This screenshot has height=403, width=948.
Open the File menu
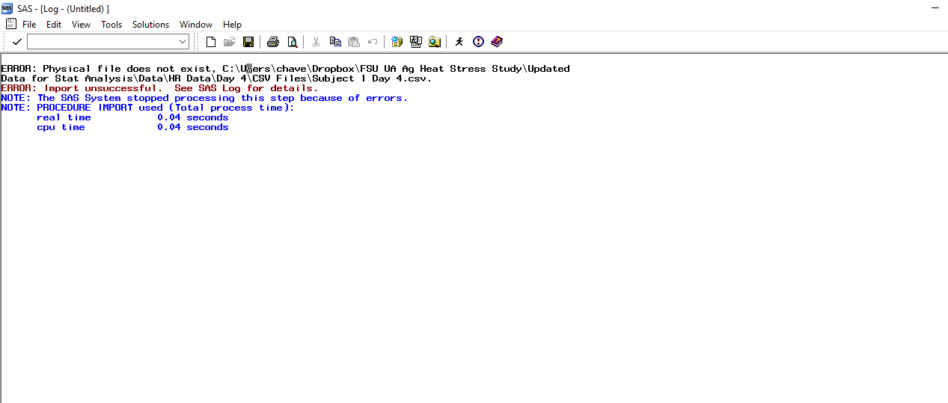[29, 25]
